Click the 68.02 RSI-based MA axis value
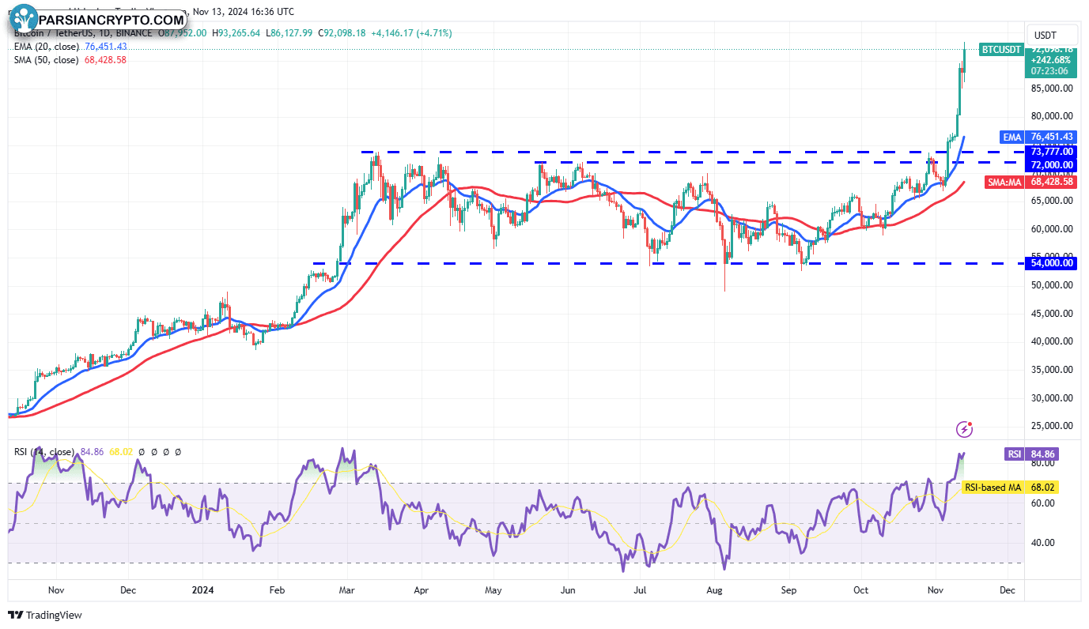Screen dimensions: 1089x629 click(x=1042, y=488)
